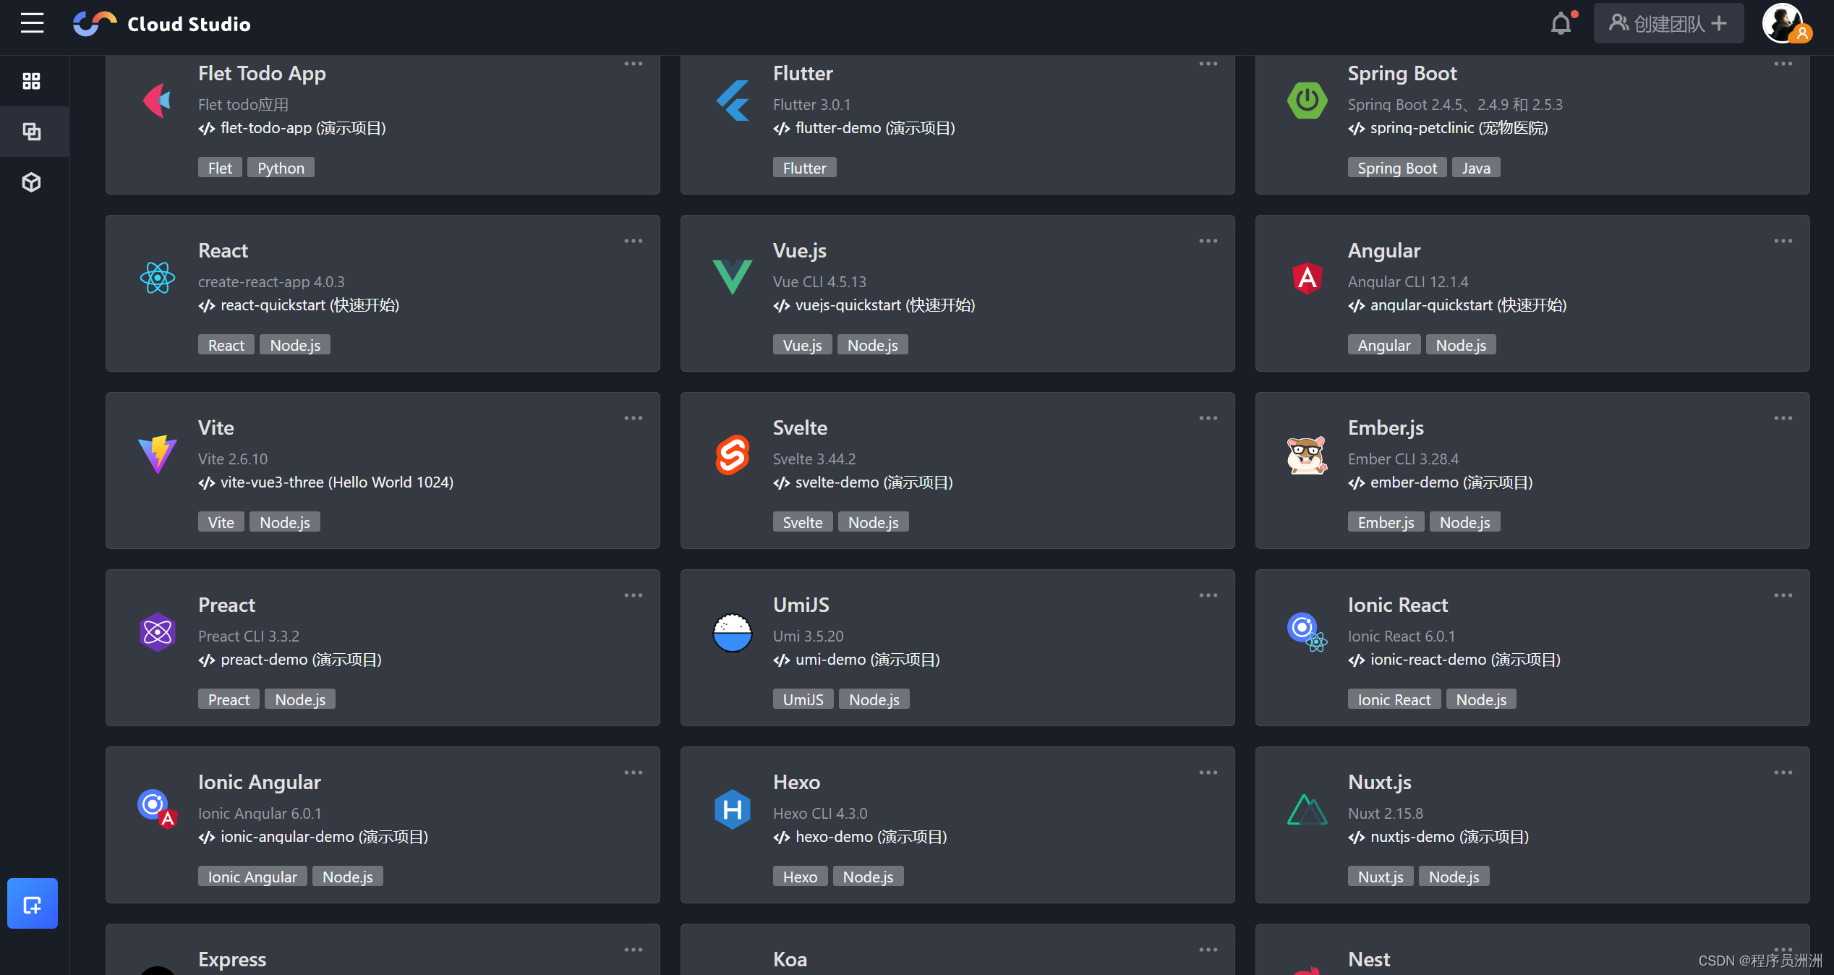The height and width of the screenshot is (975, 1834).
Task: Click the Vue.js V logo
Action: 733,277
